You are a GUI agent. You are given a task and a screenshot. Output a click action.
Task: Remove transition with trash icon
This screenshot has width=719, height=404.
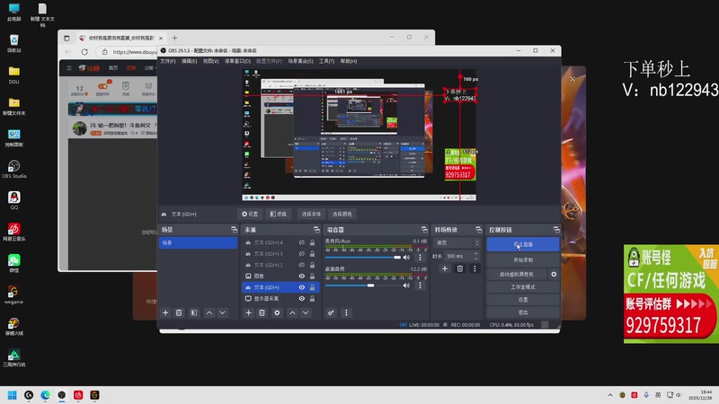tap(460, 268)
